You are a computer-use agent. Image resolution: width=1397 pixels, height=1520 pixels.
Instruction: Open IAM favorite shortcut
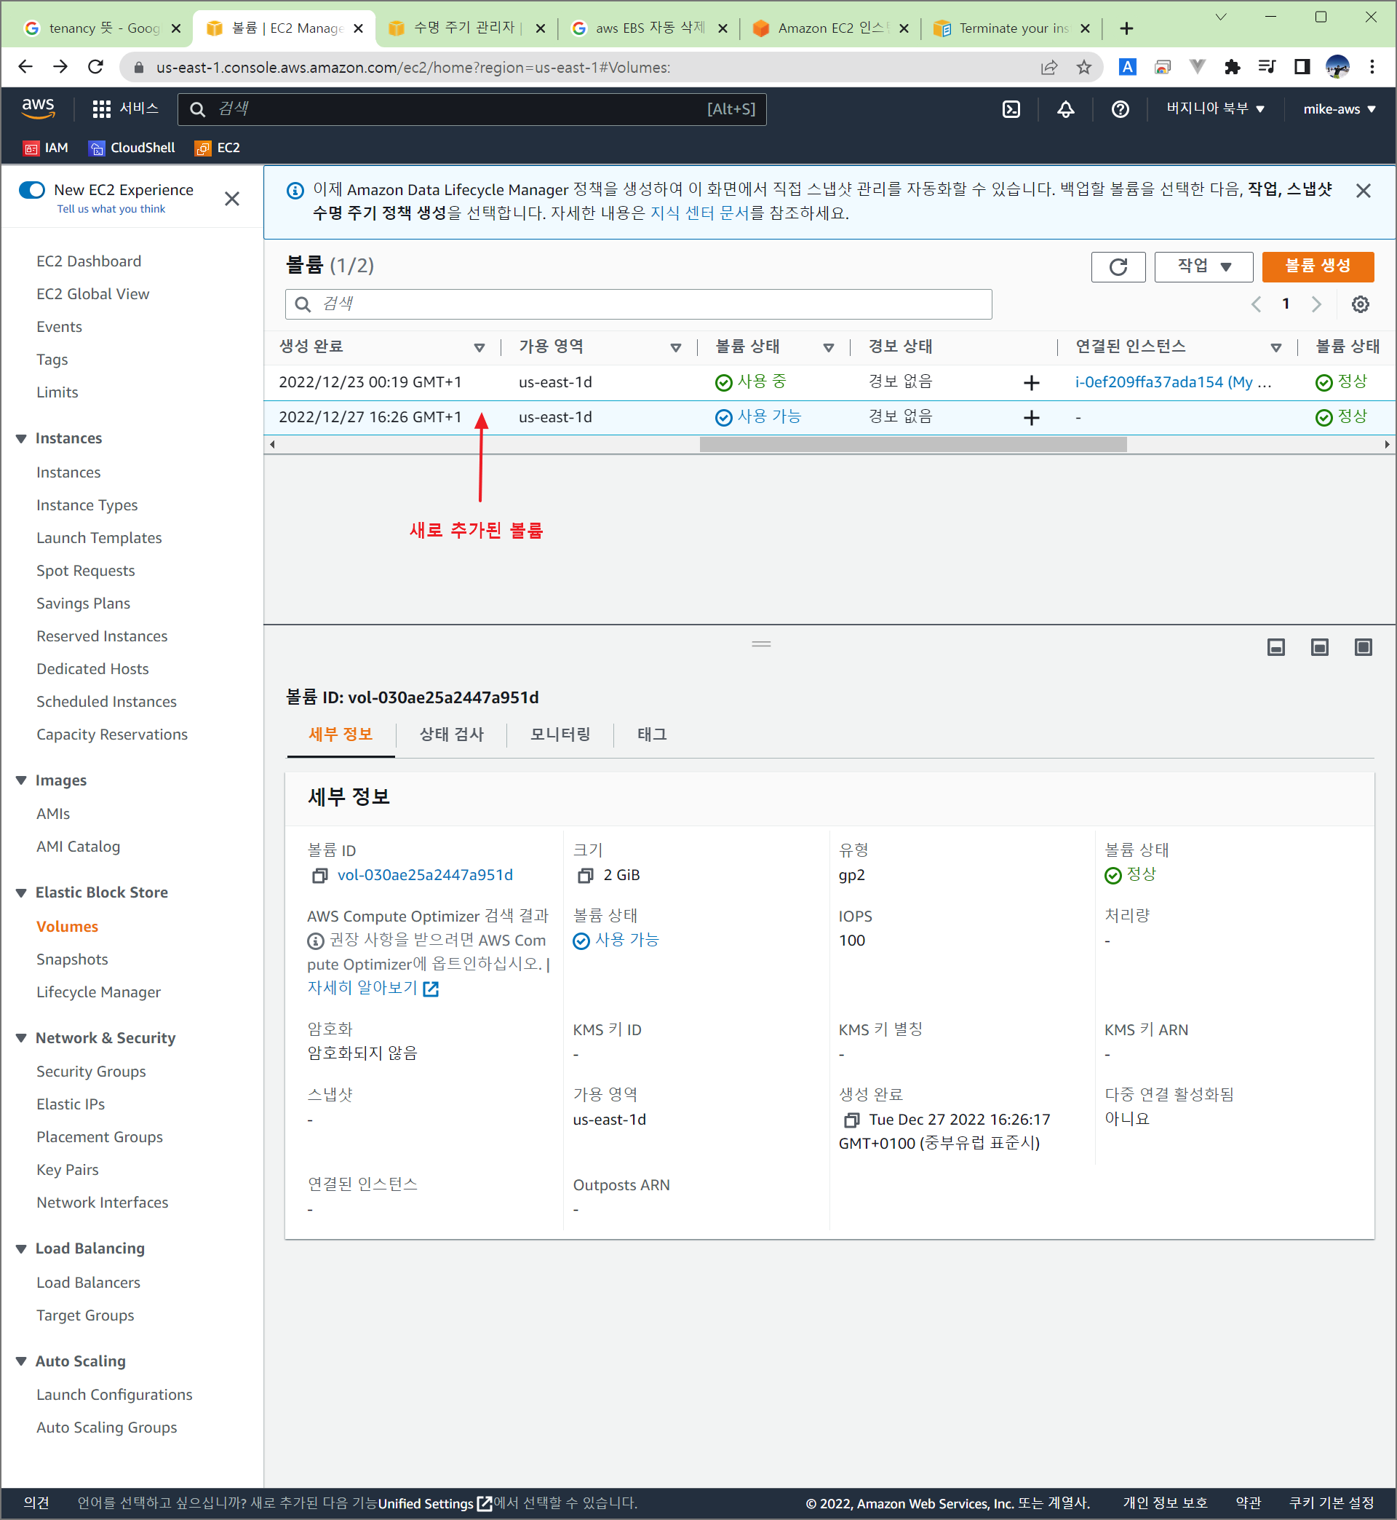46,149
